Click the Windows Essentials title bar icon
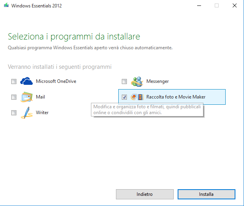Screen dimensions: 244x206 [x=6, y=5]
